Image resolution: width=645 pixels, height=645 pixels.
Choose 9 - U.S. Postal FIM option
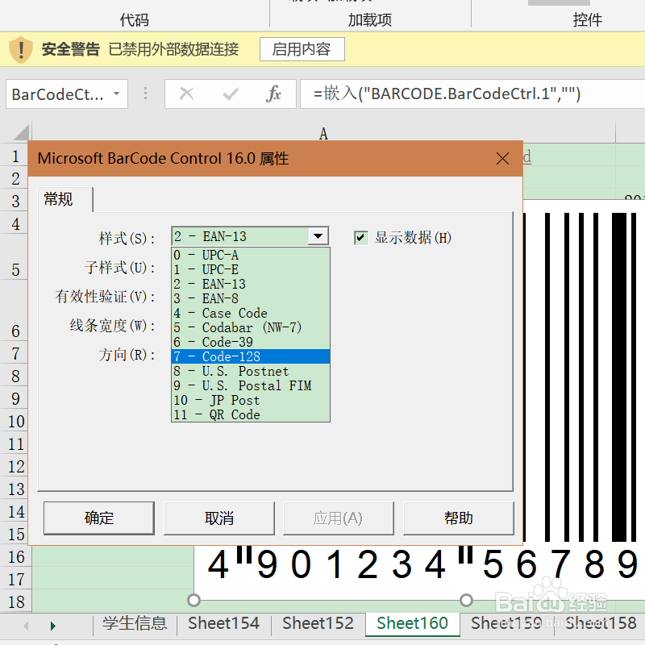(x=251, y=385)
